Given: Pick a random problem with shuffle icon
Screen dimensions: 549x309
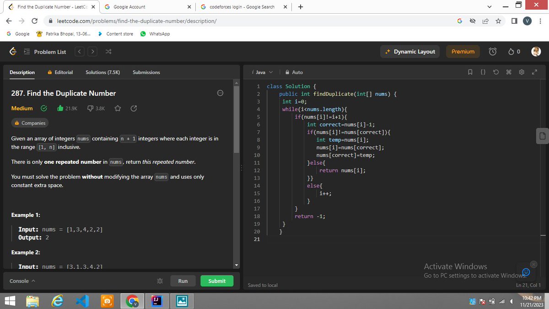Looking at the screenshot, I should [108, 52].
